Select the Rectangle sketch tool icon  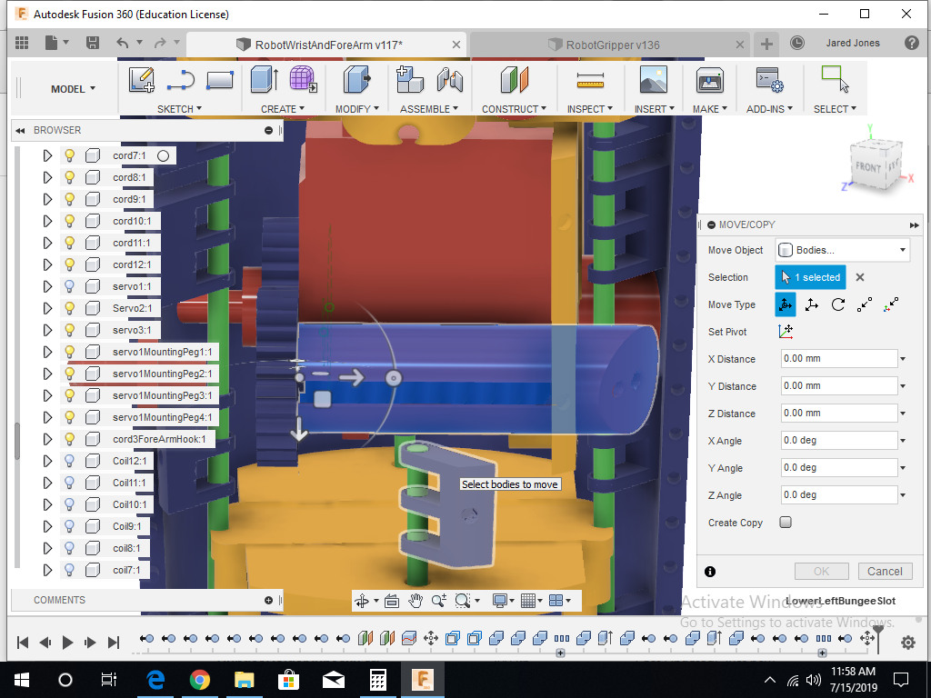tap(220, 80)
